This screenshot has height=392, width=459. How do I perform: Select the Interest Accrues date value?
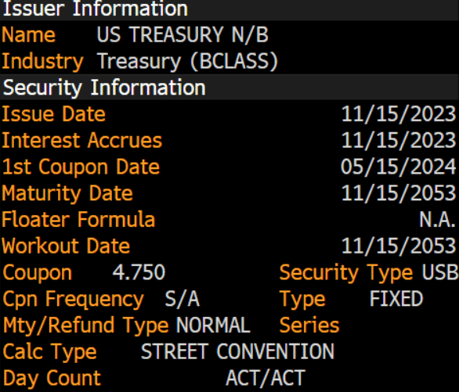(399, 140)
